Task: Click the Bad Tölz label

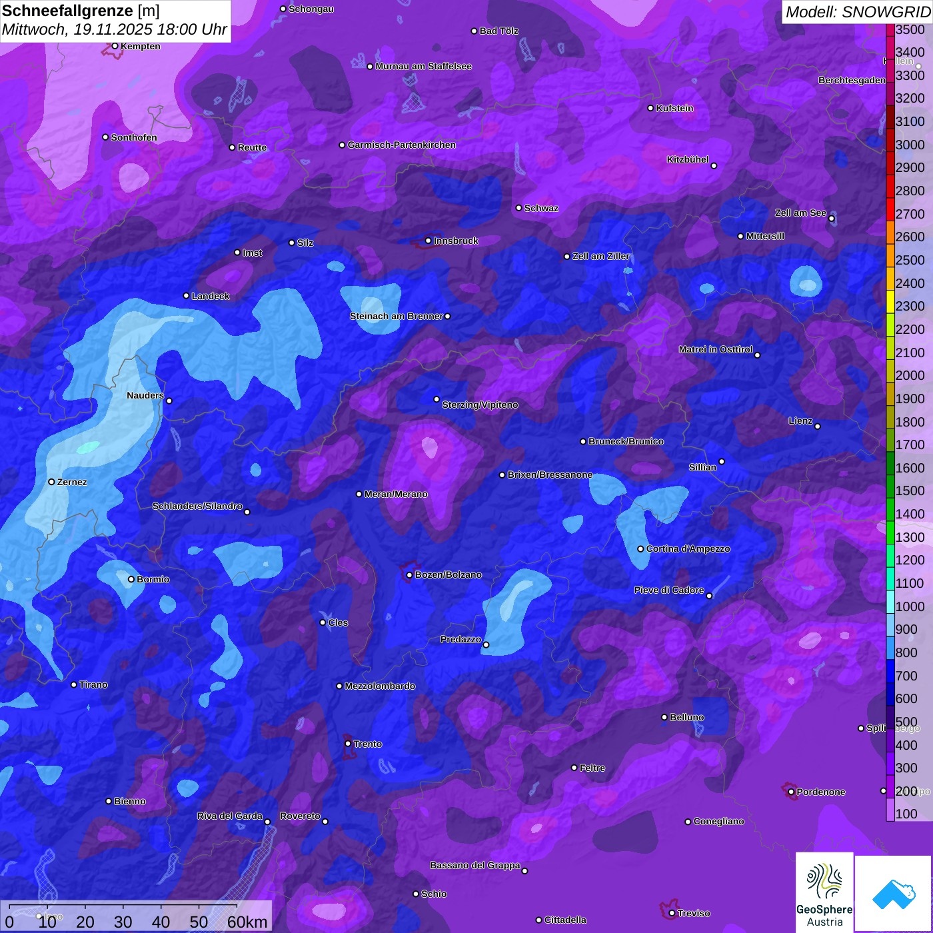Action: (499, 31)
